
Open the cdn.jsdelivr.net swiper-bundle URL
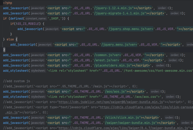[x=111, y=102]
